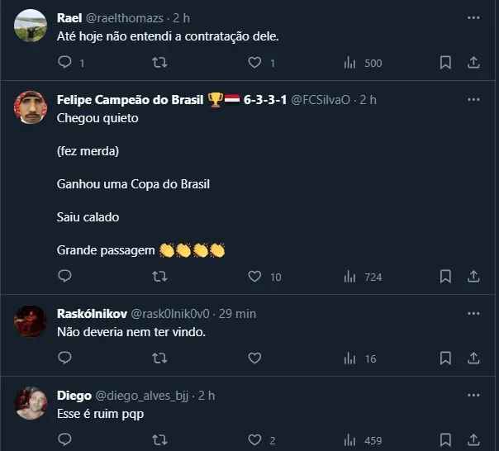499x451 pixels.
Task: Retweet Felipe Campeão do Brasil's post
Action: point(161,277)
